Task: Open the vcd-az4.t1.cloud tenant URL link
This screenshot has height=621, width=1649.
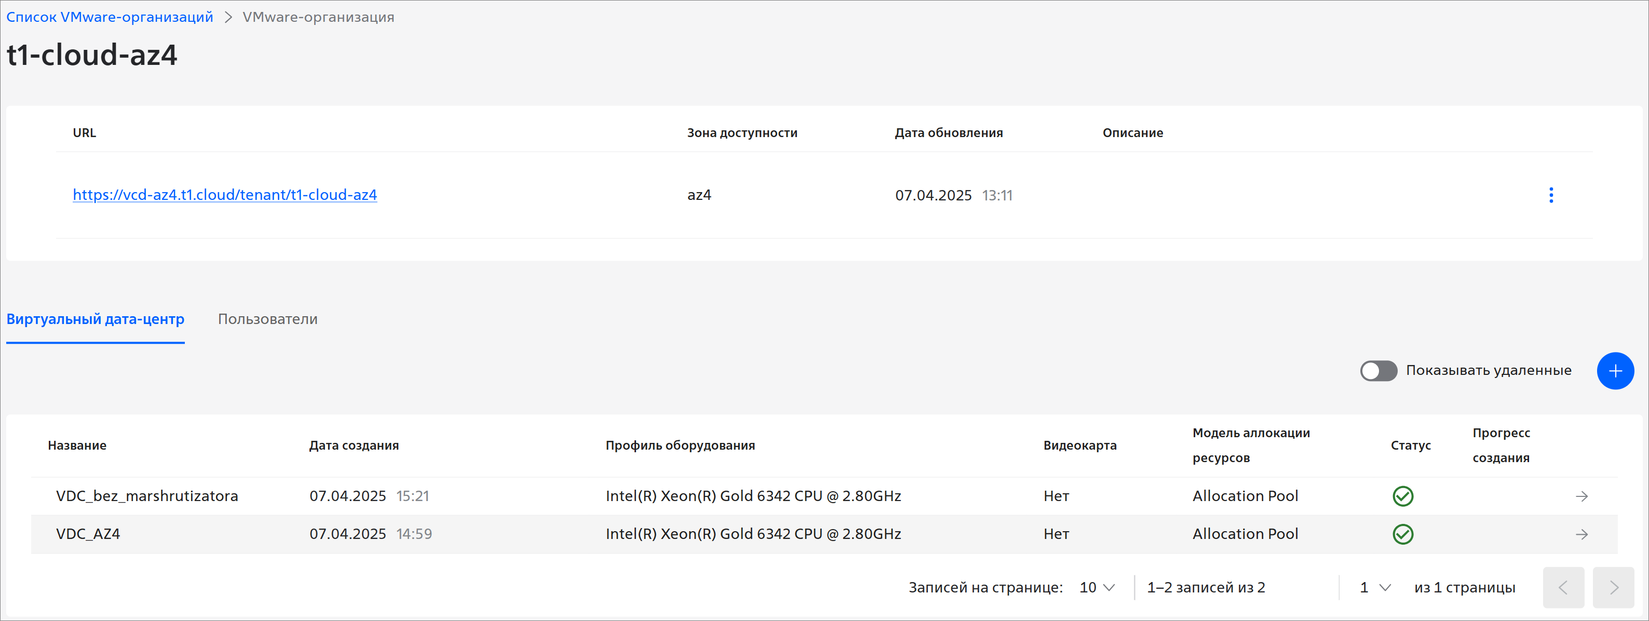Action: point(225,195)
